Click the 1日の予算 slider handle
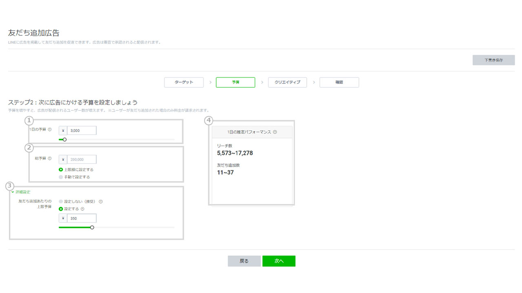This screenshot has height=293, width=522. pos(64,140)
